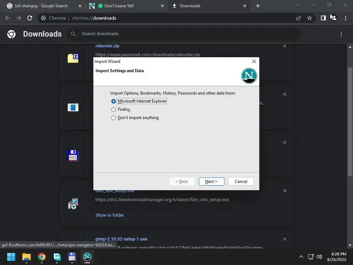Open floppy disk app in taskbar

pos(72,257)
